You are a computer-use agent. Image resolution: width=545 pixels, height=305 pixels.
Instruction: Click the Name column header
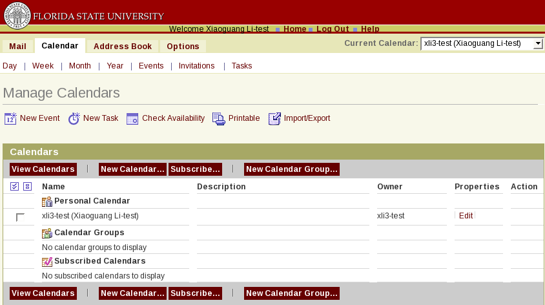(54, 187)
